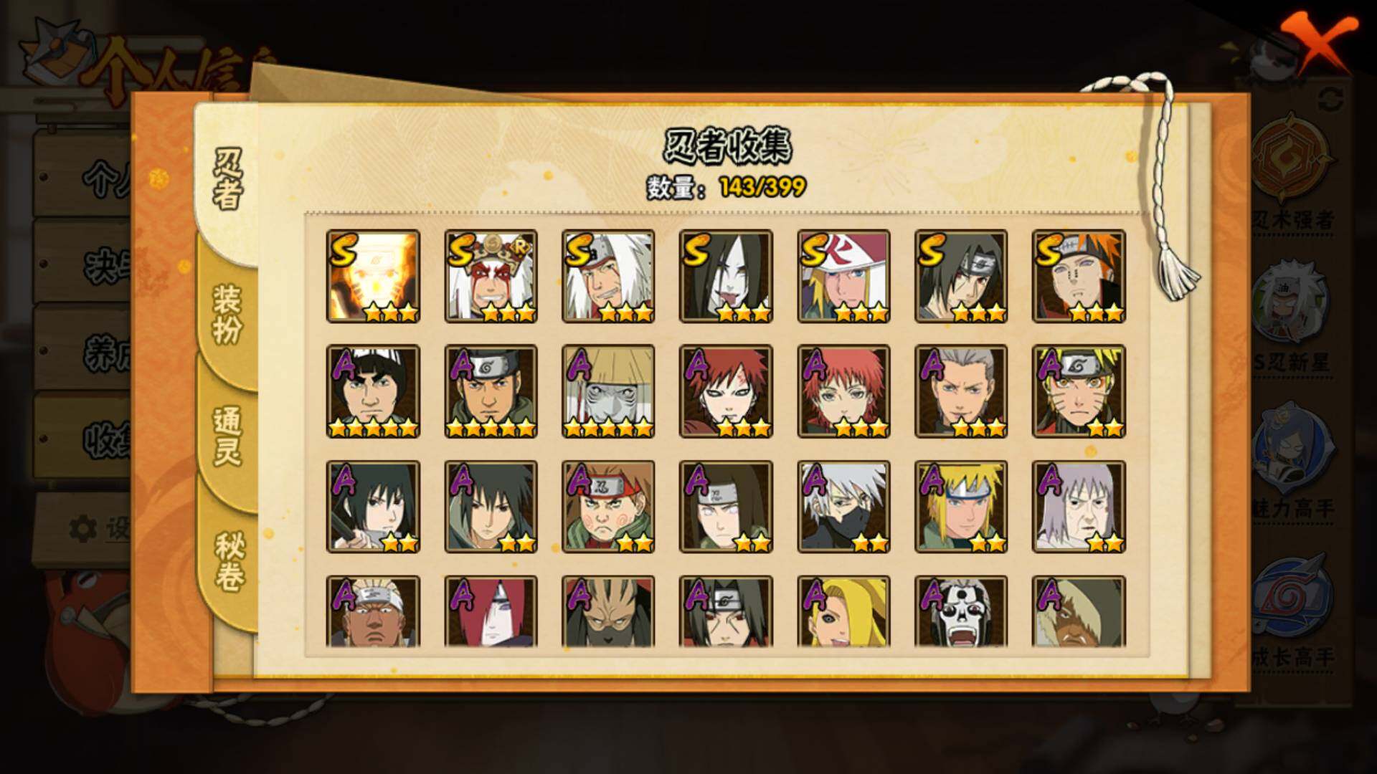The height and width of the screenshot is (774, 1377).
Task: Open the A-rank Asuma five-star portrait
Action: click(x=491, y=391)
